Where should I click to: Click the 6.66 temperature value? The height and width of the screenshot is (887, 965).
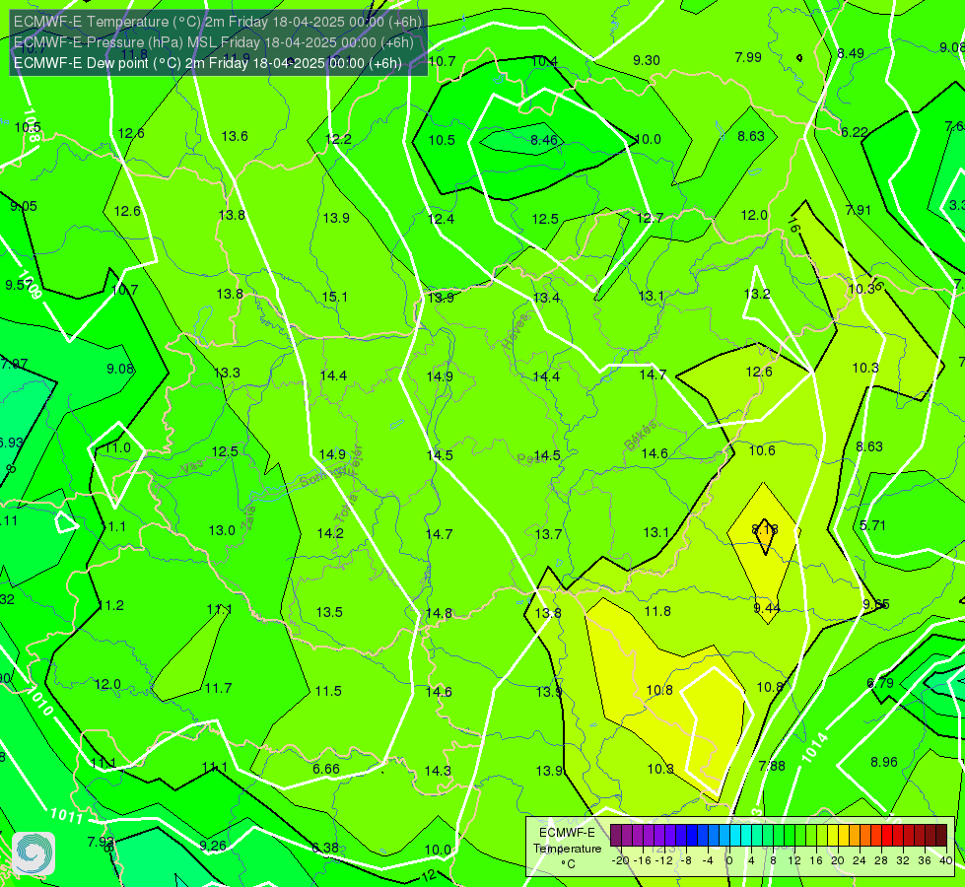326,769
